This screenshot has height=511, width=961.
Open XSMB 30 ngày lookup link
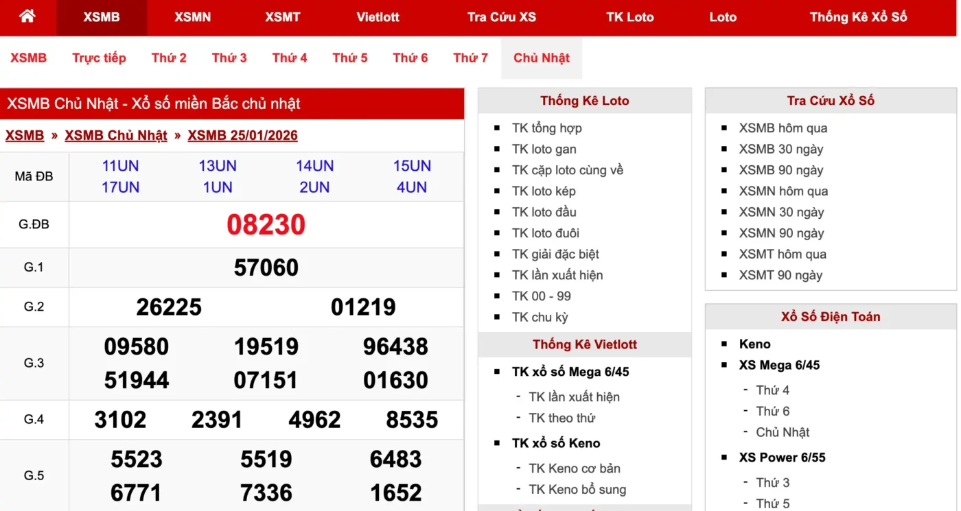pos(780,149)
